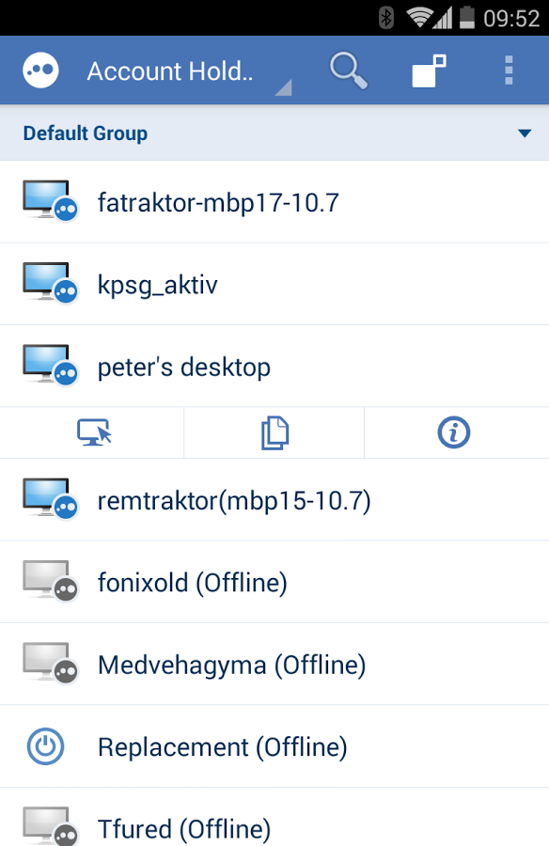Screen dimensions: 549x846
Task: Tap the battery status icon
Action: (x=467, y=18)
